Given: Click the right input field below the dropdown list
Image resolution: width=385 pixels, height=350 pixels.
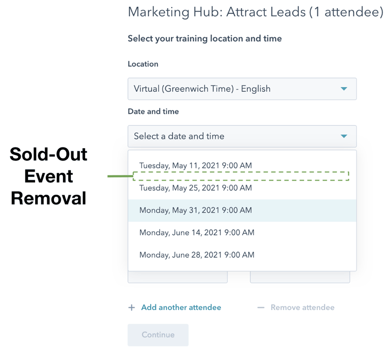Looking at the screenshot, I should [x=299, y=277].
